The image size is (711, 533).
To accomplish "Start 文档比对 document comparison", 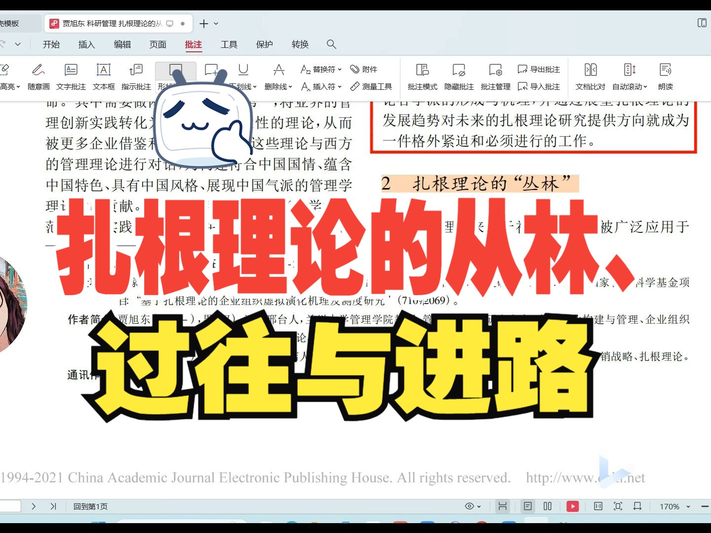I will (591, 76).
